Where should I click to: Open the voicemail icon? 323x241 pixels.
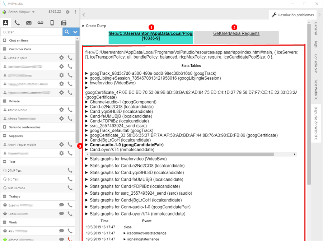tap(40, 23)
